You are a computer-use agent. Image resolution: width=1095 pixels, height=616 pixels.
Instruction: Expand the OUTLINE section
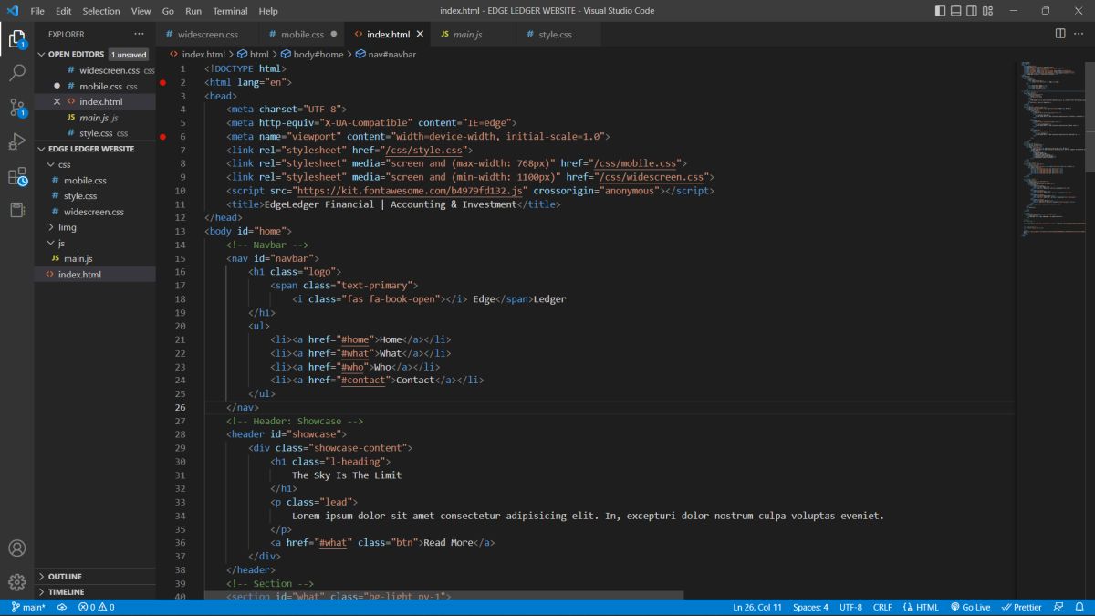(x=65, y=577)
